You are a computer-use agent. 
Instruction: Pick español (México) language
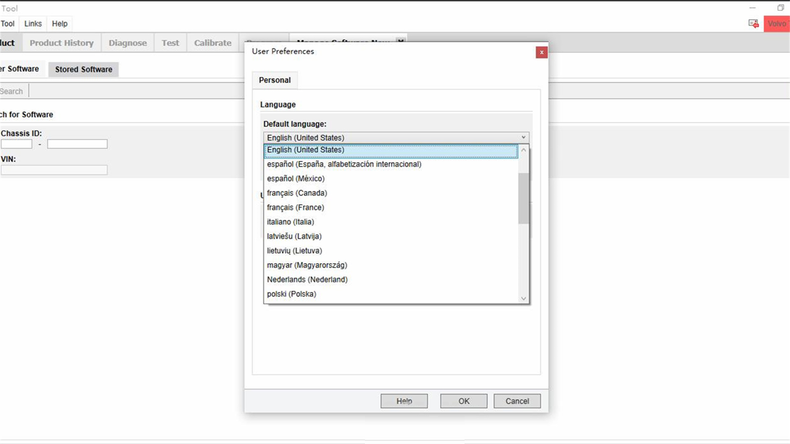pos(391,179)
